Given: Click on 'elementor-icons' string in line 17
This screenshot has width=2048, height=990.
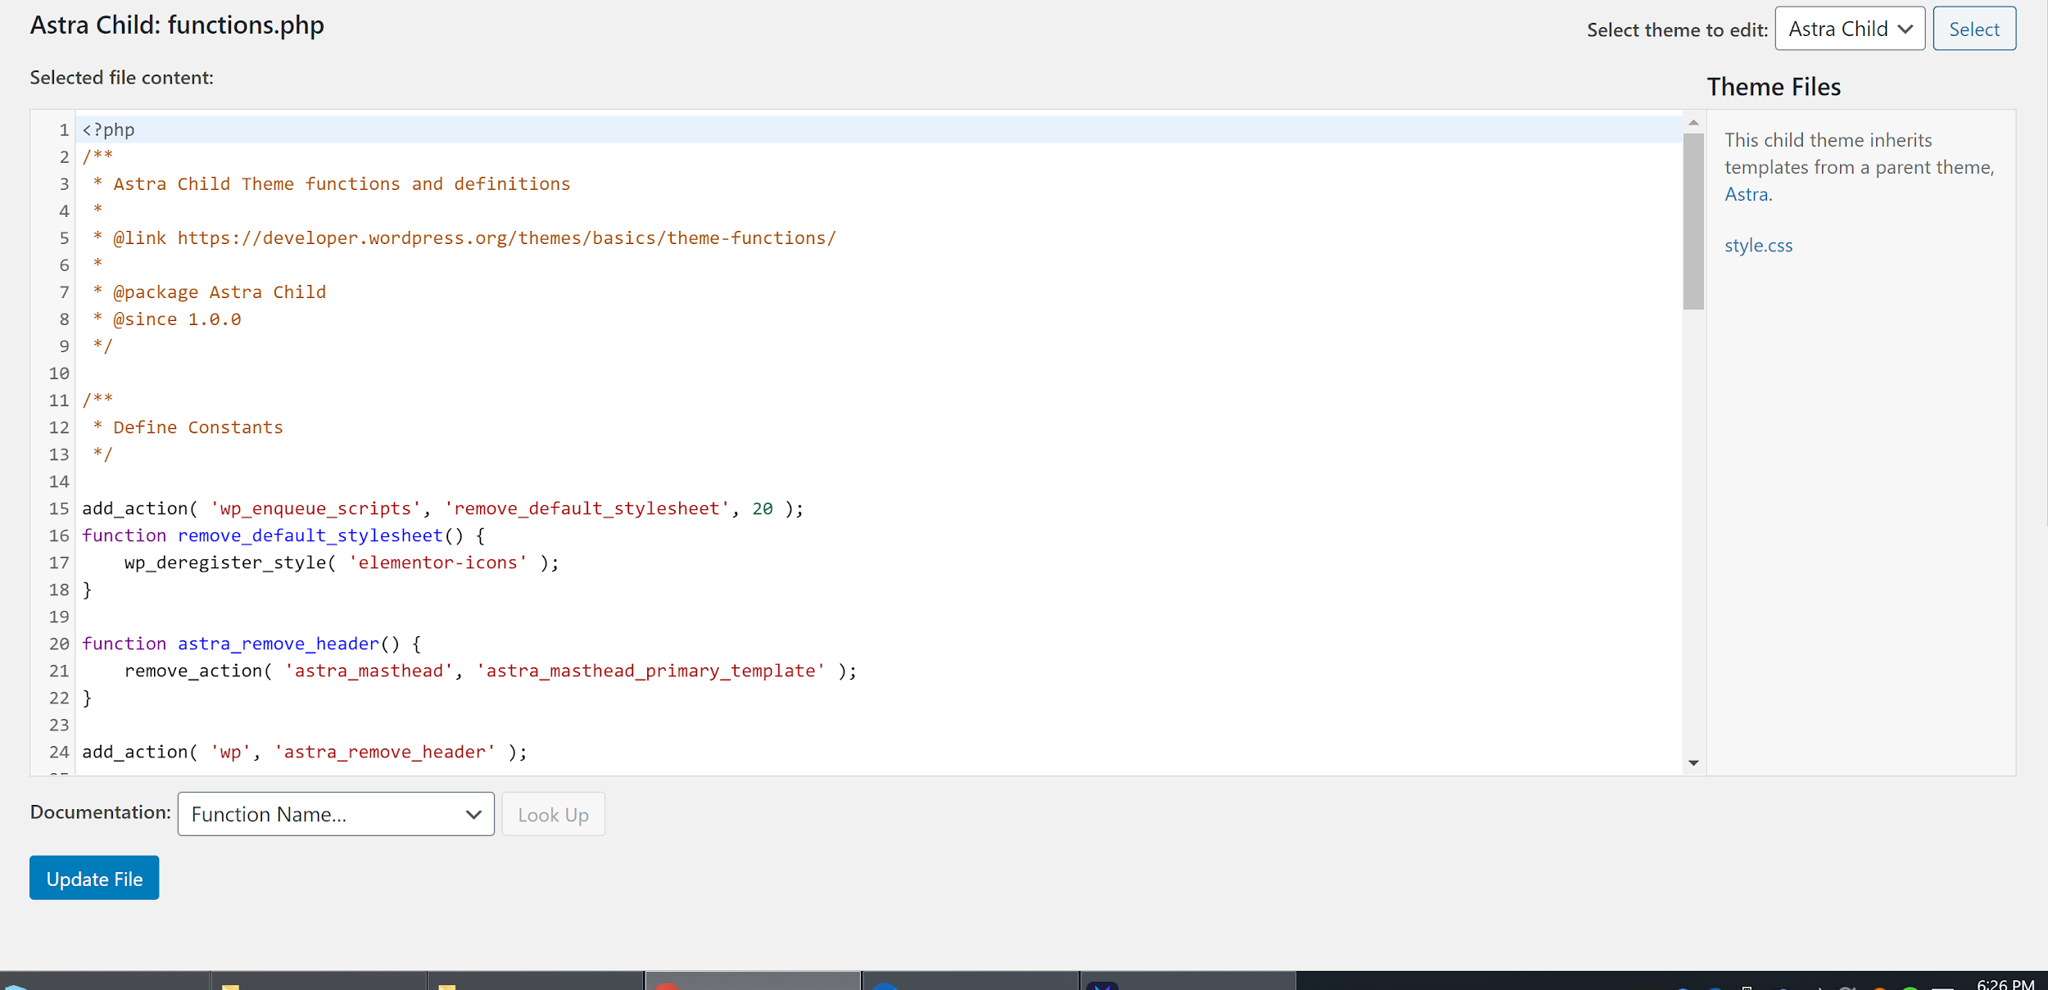Looking at the screenshot, I should 437,563.
